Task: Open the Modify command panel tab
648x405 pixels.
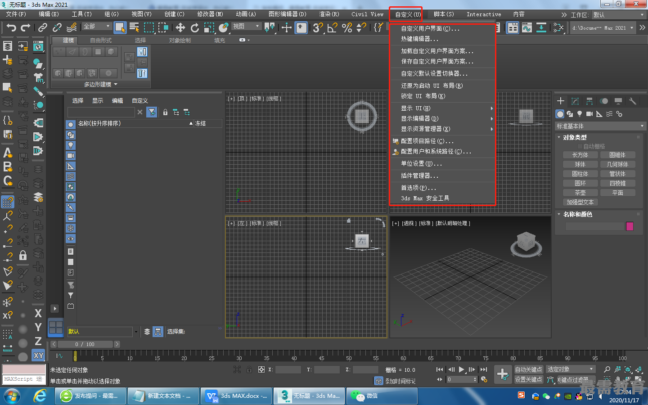Action: (x=575, y=101)
